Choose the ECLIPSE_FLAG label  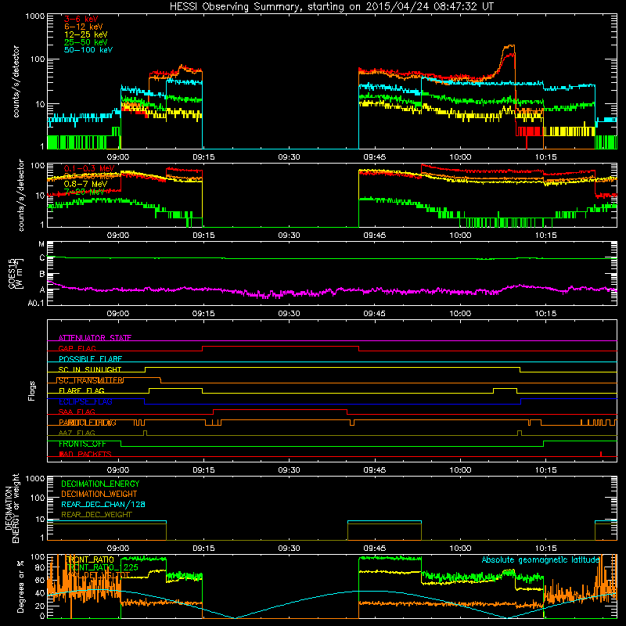(x=85, y=401)
